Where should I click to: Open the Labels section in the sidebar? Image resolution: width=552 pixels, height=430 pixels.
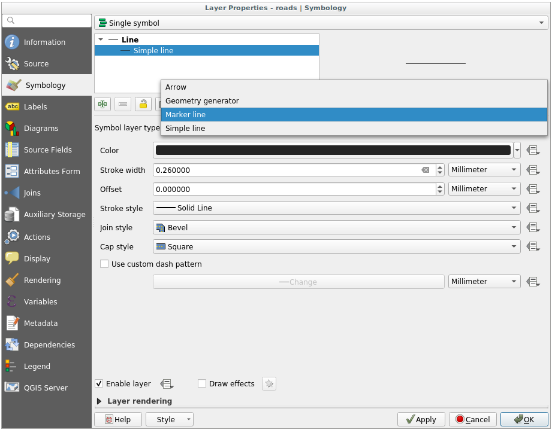tap(35, 107)
